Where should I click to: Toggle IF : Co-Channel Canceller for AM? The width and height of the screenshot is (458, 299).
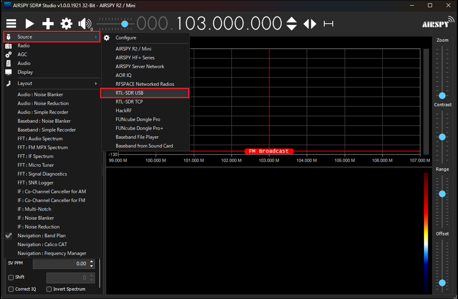(53, 191)
